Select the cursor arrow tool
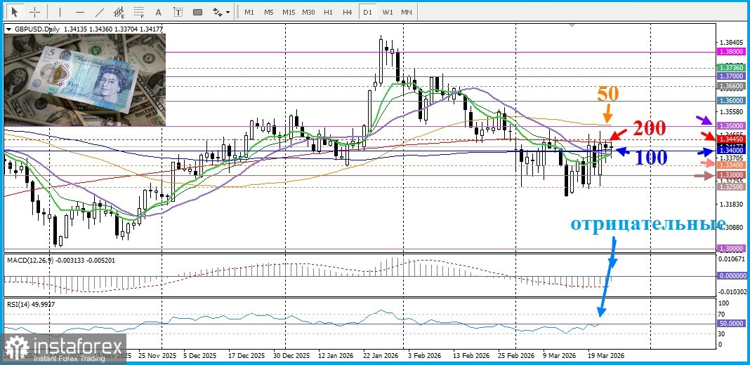The height and width of the screenshot is (365, 750). (x=13, y=12)
